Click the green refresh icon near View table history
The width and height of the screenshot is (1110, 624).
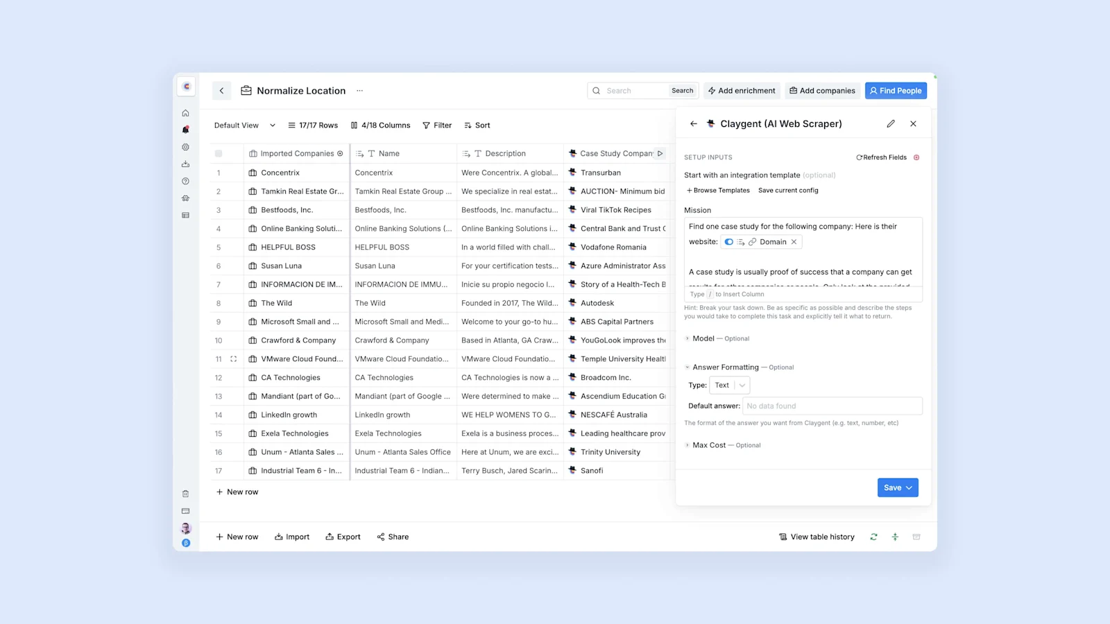click(x=873, y=536)
